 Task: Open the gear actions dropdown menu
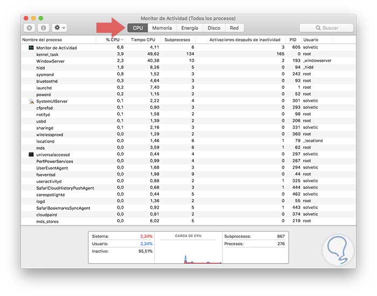coord(59,28)
